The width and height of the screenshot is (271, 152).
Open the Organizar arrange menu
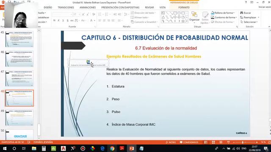coord(194,17)
